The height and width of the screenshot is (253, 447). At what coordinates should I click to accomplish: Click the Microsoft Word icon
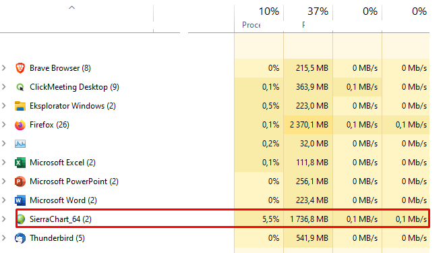[20, 200]
